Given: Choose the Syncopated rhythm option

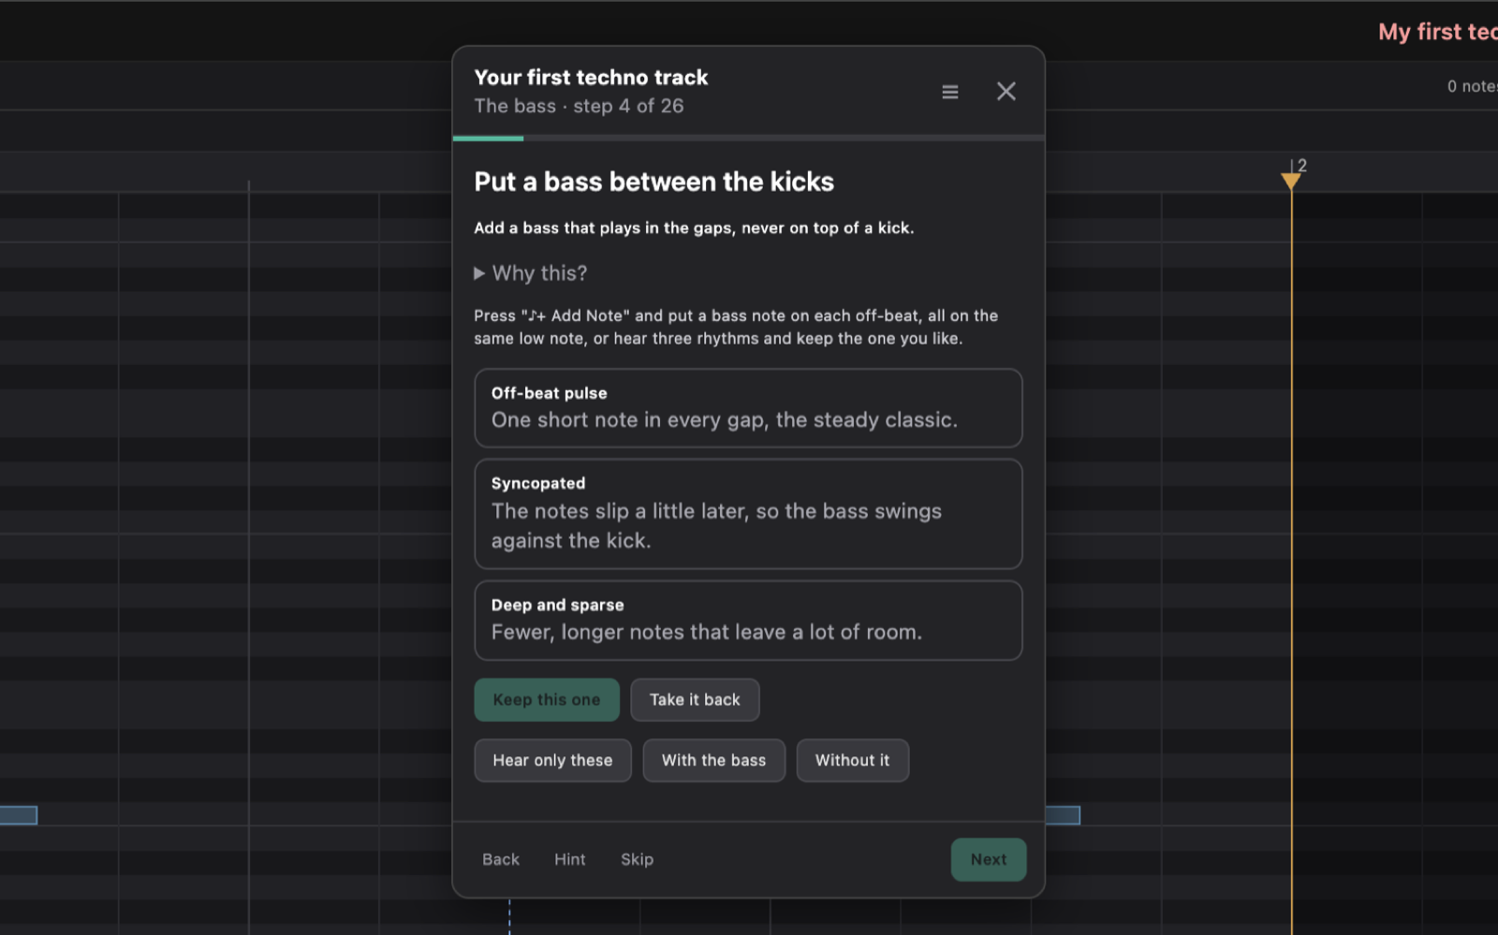Looking at the screenshot, I should coord(748,514).
